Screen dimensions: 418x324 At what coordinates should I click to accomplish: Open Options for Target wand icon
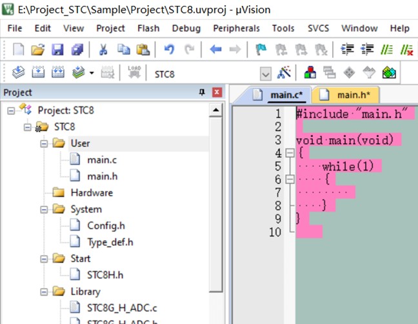(284, 72)
